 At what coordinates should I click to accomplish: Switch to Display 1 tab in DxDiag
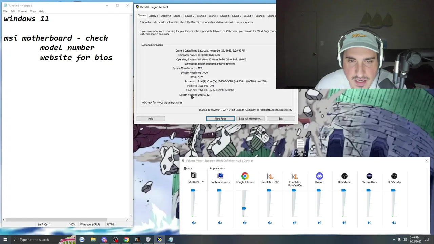[x=153, y=16]
